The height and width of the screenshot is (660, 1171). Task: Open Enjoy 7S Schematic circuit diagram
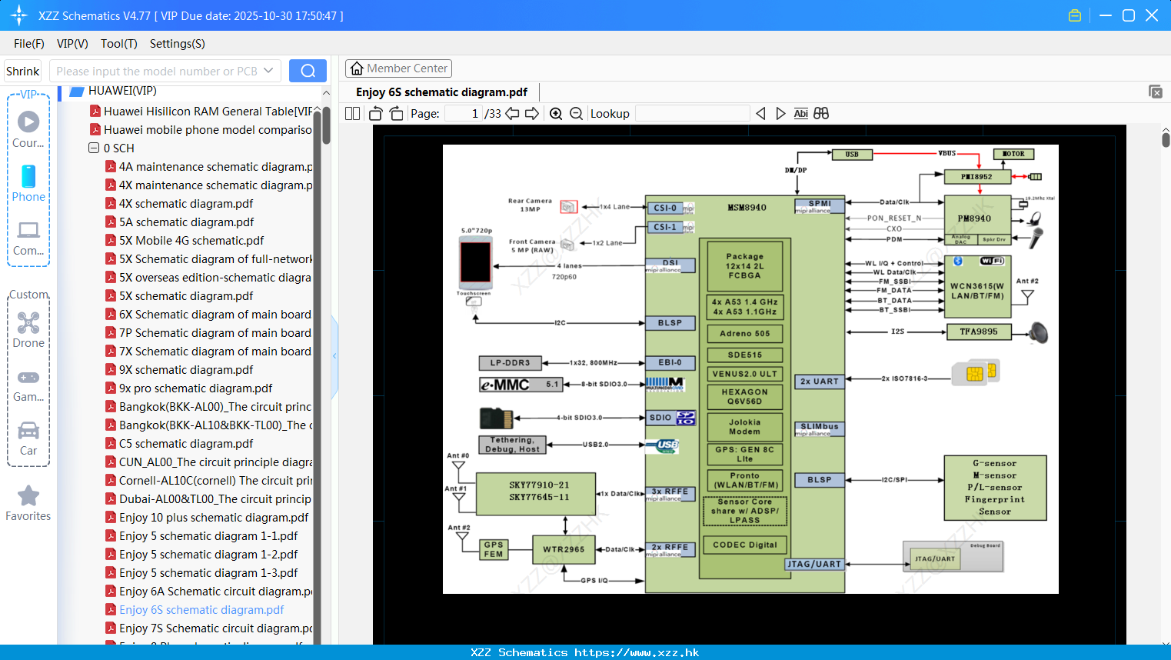(208, 628)
